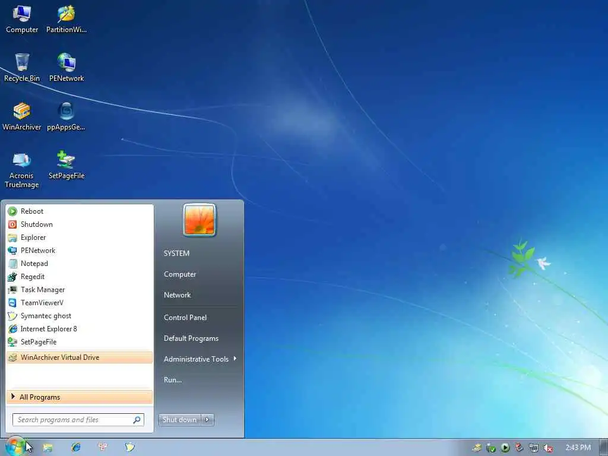This screenshot has width=608, height=456.
Task: Open SetPageFile from the Start menu list
Action: tap(80, 342)
